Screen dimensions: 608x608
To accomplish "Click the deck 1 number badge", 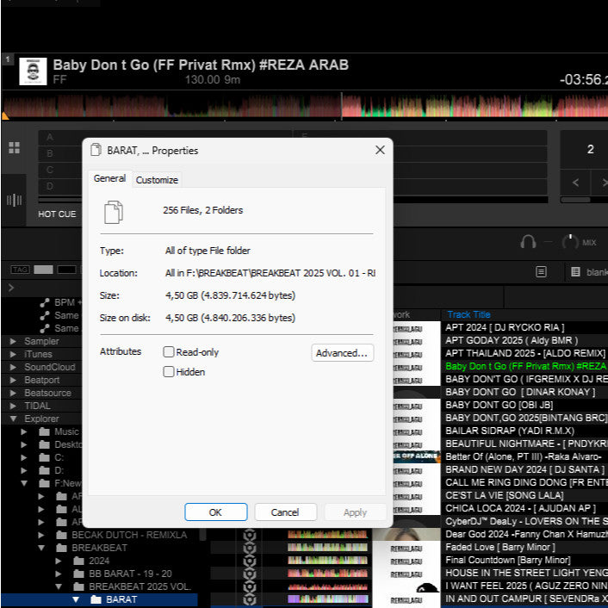I will pyautogui.click(x=8, y=59).
